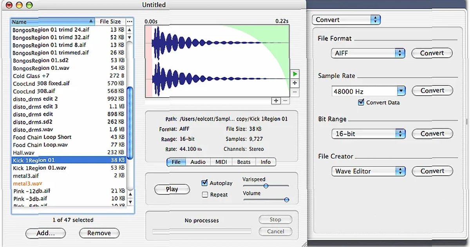Convert the Bit Range to 16-bit
470x247 pixels.
[432, 134]
